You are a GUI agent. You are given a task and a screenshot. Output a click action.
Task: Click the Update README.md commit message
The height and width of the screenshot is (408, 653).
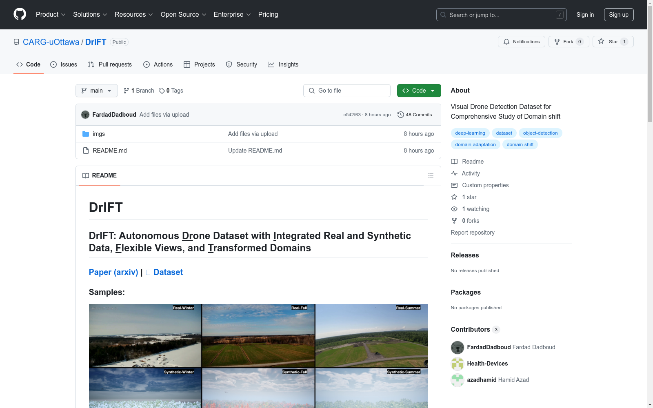pos(255,151)
